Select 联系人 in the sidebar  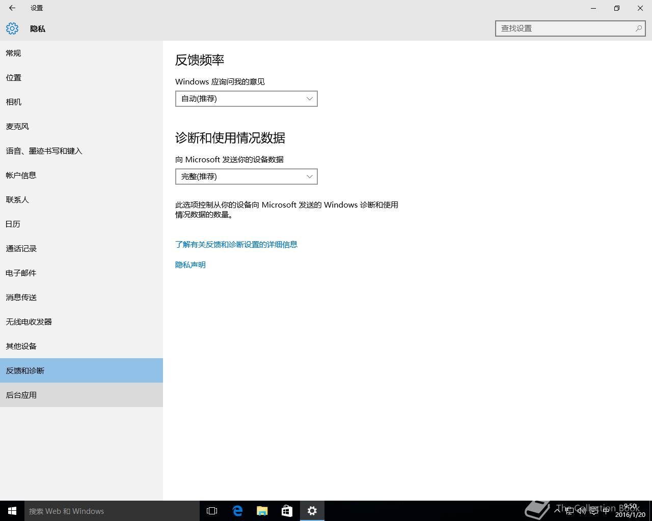click(81, 199)
